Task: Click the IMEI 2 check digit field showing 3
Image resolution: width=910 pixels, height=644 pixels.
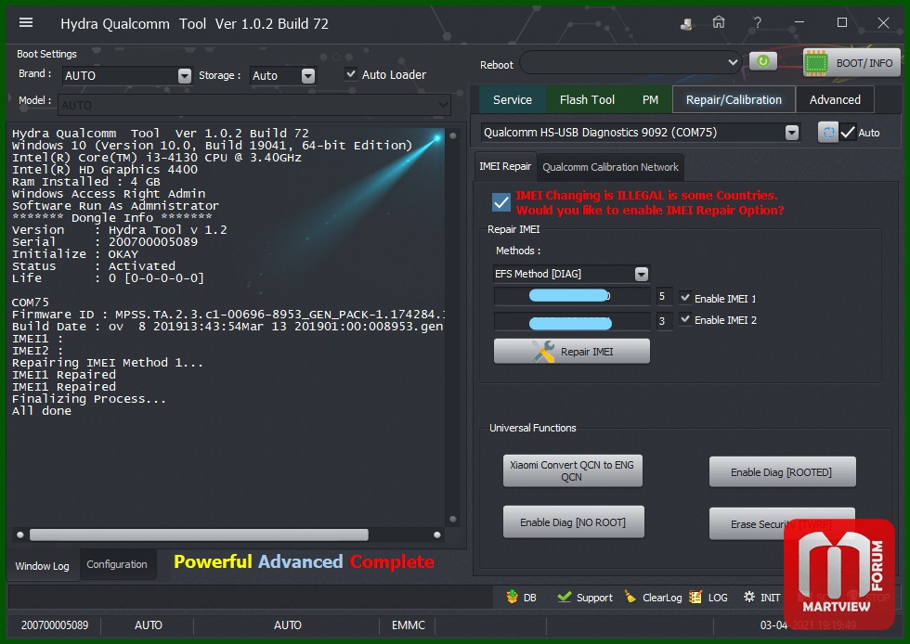Action: coord(665,321)
